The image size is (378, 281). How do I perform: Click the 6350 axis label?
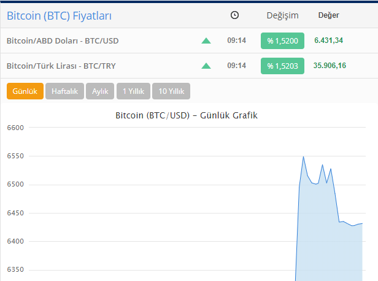[15, 269]
